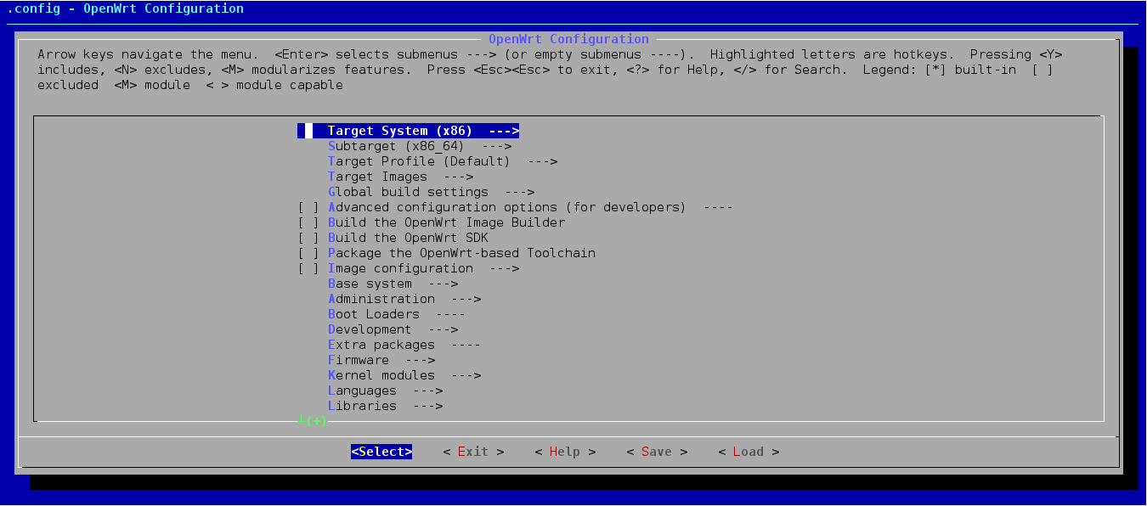Image resolution: width=1147 pixels, height=506 pixels.
Task: Toggle Package the OpenWrt-based Toolchain checkbox
Action: pos(308,253)
